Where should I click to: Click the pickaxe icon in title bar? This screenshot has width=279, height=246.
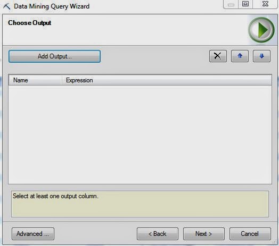tap(7, 6)
